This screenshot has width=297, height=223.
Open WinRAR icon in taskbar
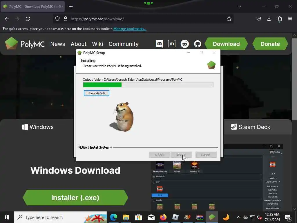click(x=200, y=217)
